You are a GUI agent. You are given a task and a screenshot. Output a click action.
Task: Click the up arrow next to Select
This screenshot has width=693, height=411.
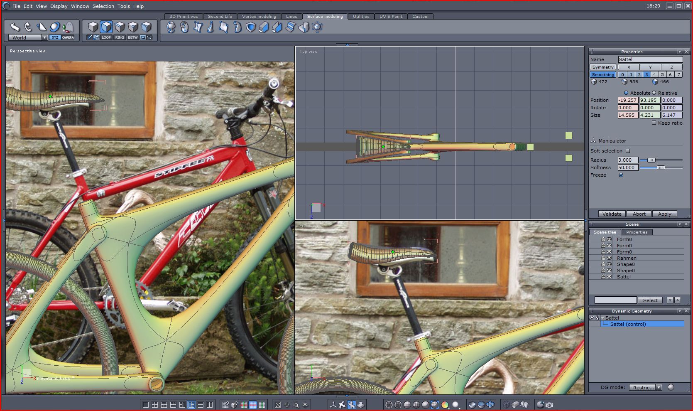pos(678,300)
